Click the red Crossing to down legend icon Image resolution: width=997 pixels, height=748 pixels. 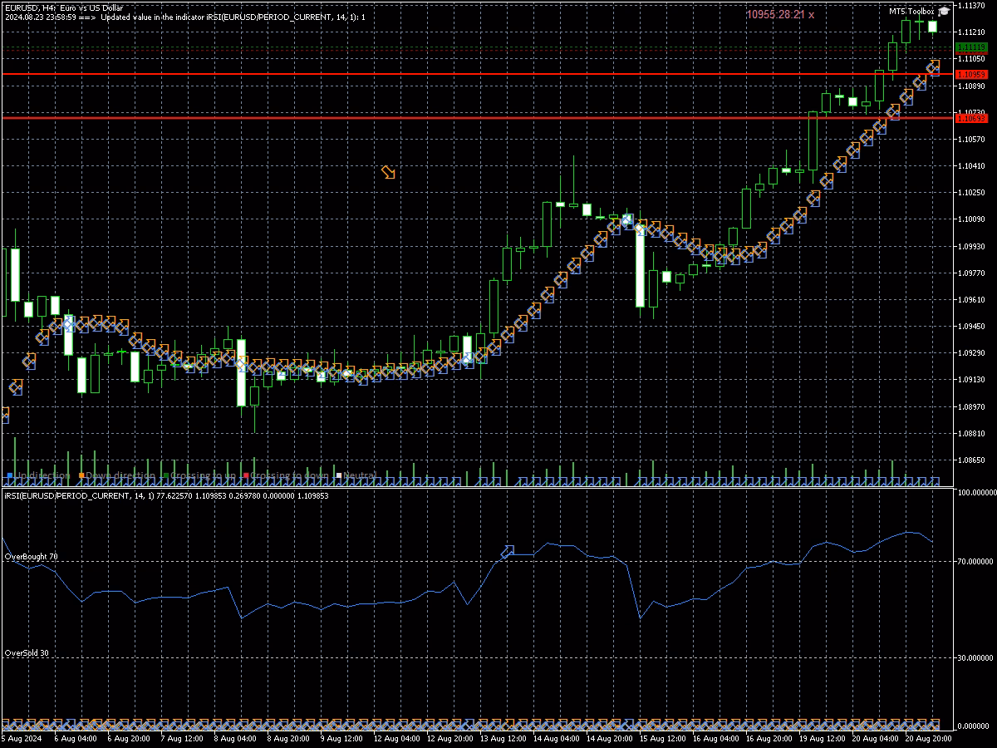click(246, 475)
